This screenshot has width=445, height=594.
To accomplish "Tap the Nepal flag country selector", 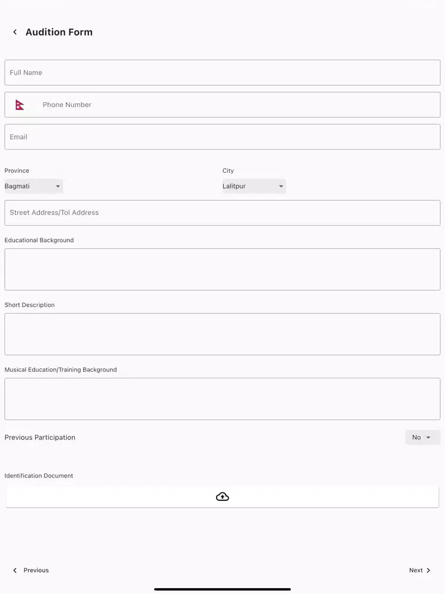I will 20,105.
